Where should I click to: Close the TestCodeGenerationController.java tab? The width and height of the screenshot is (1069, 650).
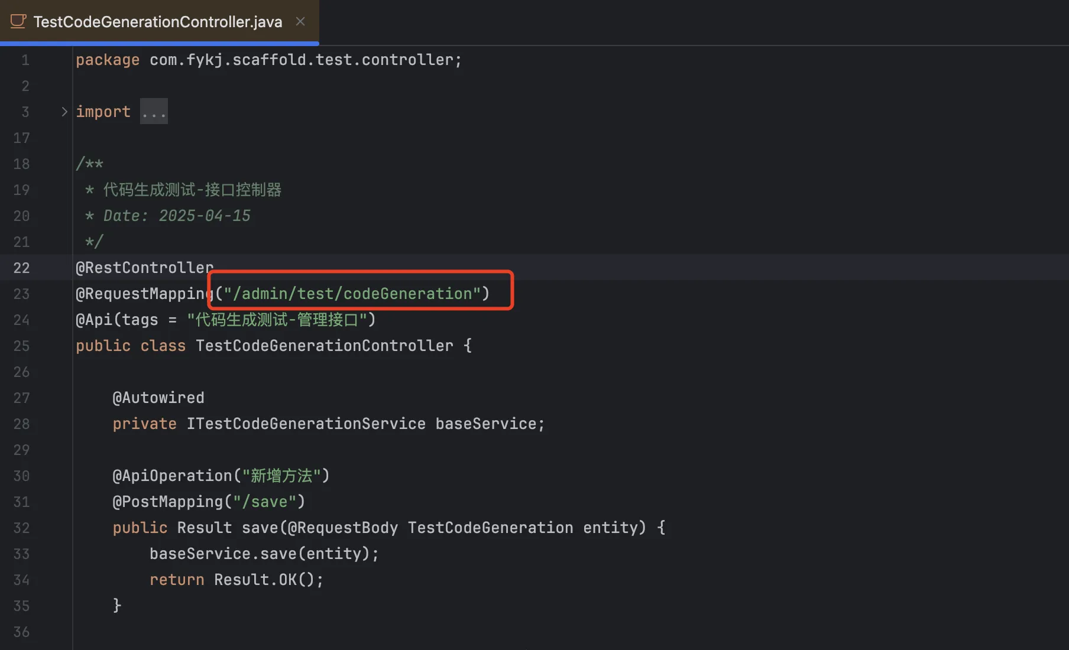300,21
